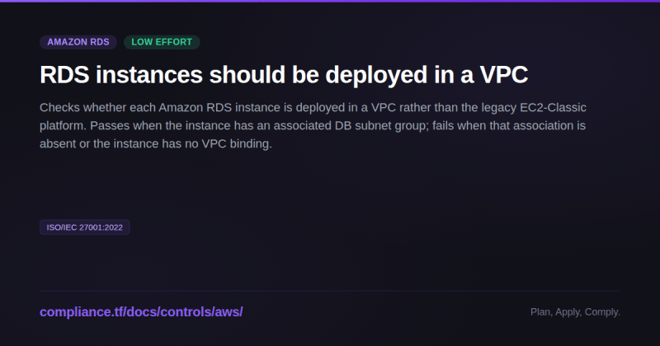660x346 pixels.
Task: Click the 'Plan, Apply, Comply.' tagline
Action: click(575, 312)
